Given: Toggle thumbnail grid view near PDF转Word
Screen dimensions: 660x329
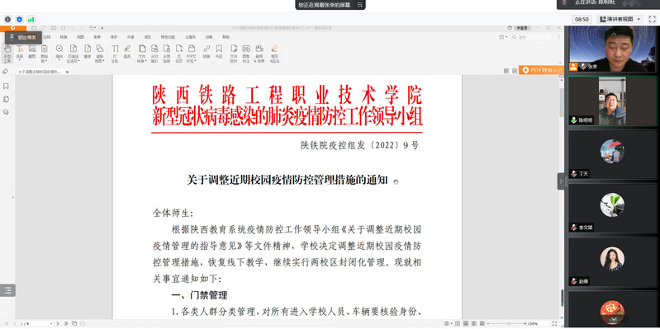Looking at the screenshot, I should [x=506, y=71].
